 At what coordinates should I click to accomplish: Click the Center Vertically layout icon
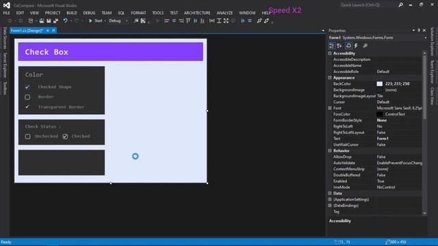pos(250,20)
